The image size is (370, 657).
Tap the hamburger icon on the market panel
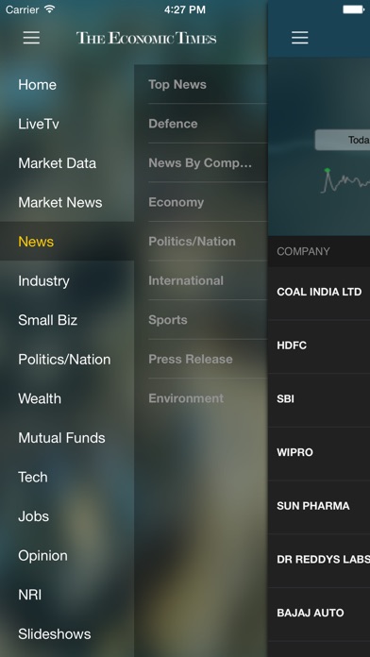click(x=300, y=38)
